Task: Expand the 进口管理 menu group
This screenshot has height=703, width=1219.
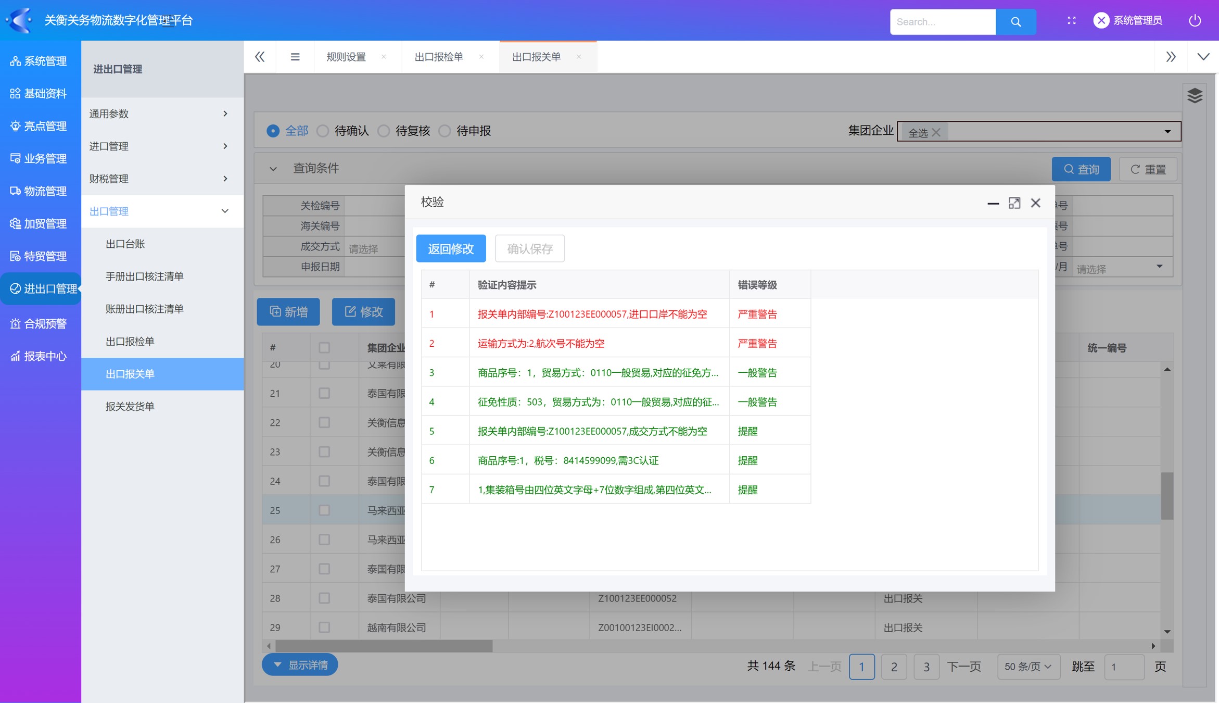Action: pyautogui.click(x=162, y=146)
